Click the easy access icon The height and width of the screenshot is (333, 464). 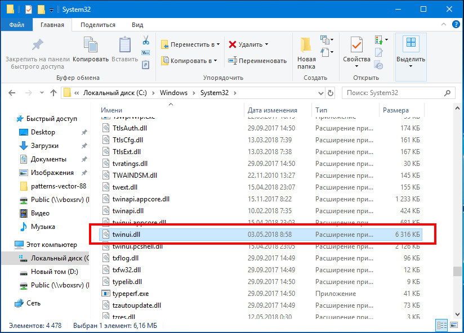point(325,52)
